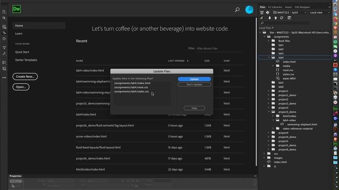
Task: Click the Dreamweaver Dw logo
Action: (16, 9)
